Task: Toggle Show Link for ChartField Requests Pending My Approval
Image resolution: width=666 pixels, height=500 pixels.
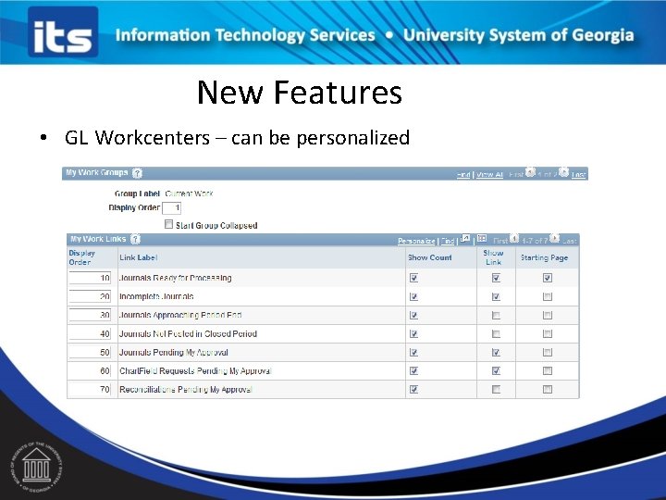Action: [x=496, y=370]
